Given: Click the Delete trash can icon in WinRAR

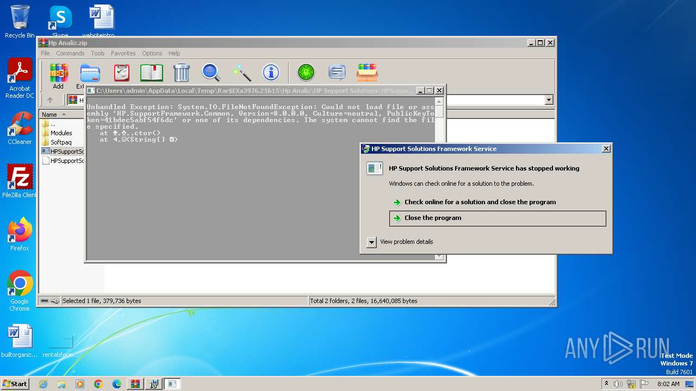Looking at the screenshot, I should point(181,72).
